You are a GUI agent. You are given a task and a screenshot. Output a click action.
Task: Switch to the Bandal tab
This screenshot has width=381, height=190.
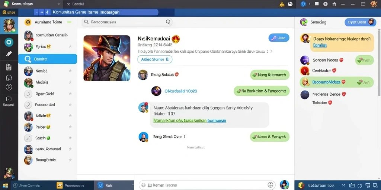point(78,4)
